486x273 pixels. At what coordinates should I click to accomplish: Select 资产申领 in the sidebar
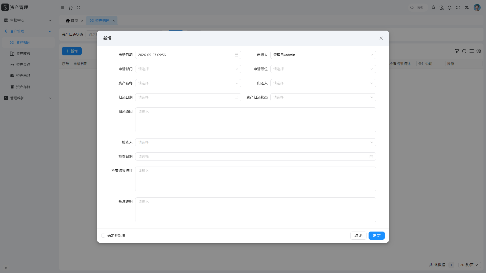[x=28, y=76]
